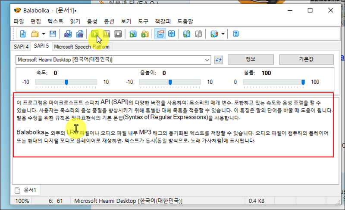Click the split and save audio icon
This screenshot has width=345, height=210.
pos(79,34)
